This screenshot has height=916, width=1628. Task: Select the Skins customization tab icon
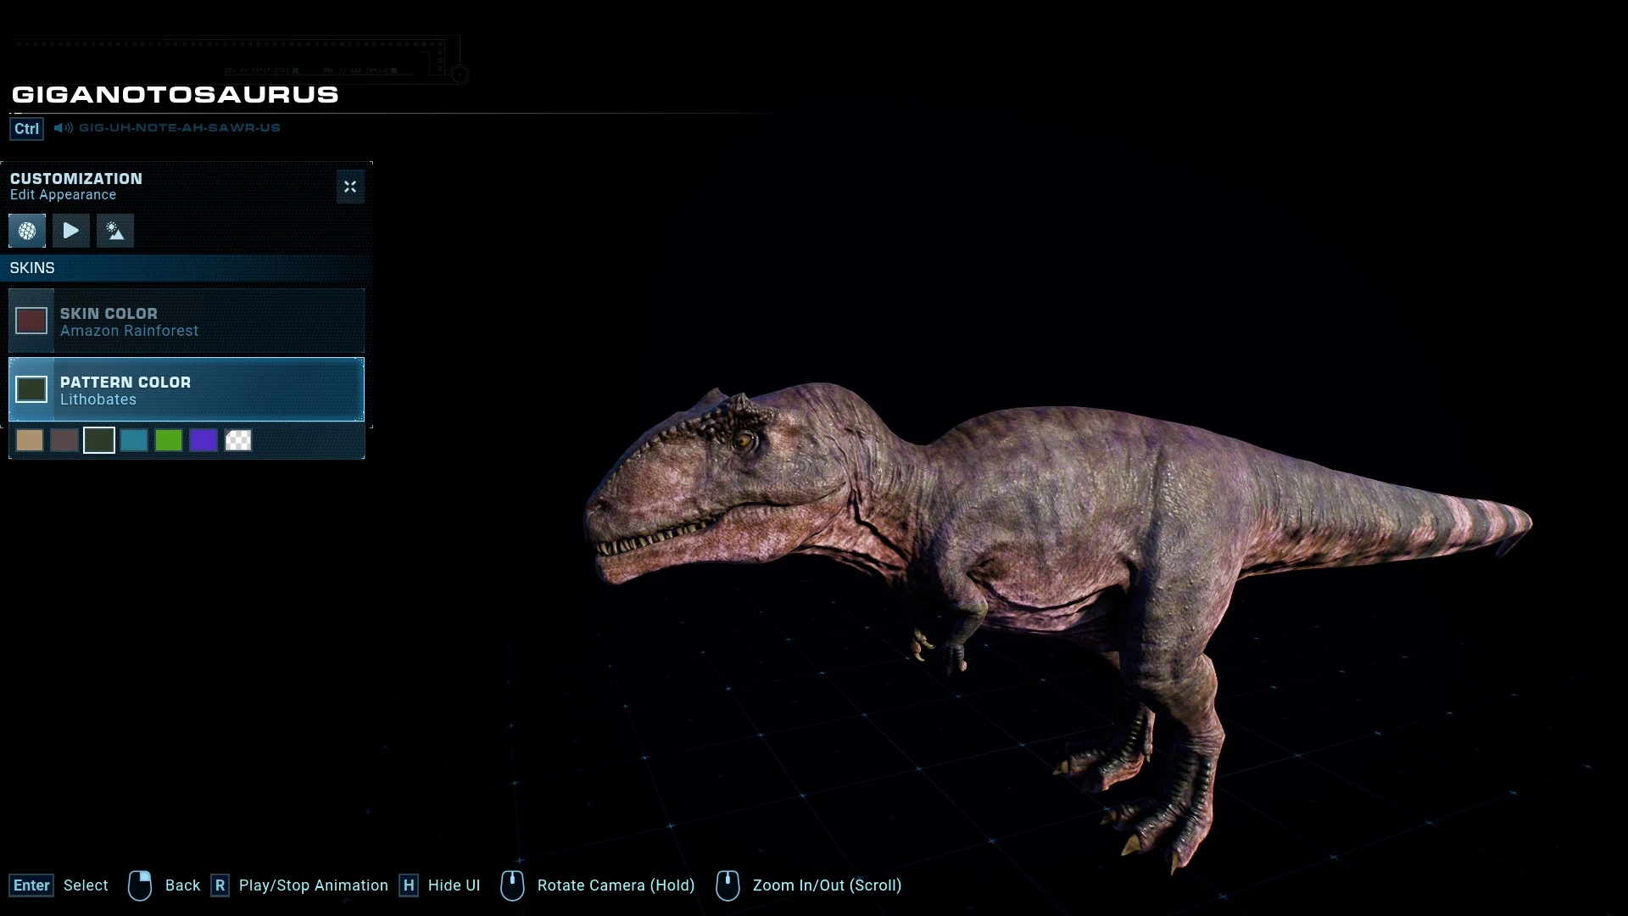[x=27, y=231]
